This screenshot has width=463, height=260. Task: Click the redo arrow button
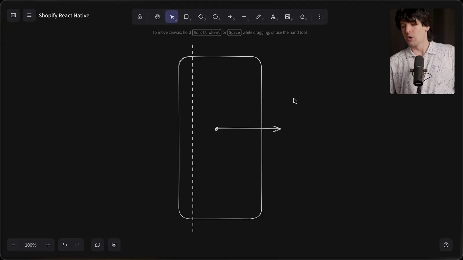[77, 245]
